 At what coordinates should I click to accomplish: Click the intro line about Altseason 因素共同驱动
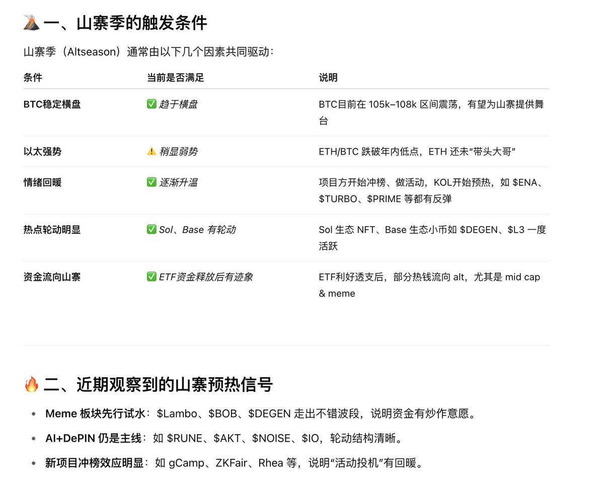[149, 52]
